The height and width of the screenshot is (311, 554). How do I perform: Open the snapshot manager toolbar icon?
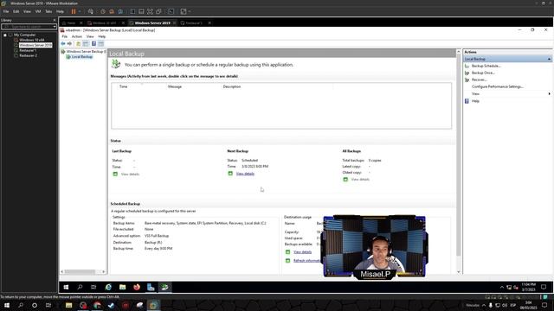point(120,11)
